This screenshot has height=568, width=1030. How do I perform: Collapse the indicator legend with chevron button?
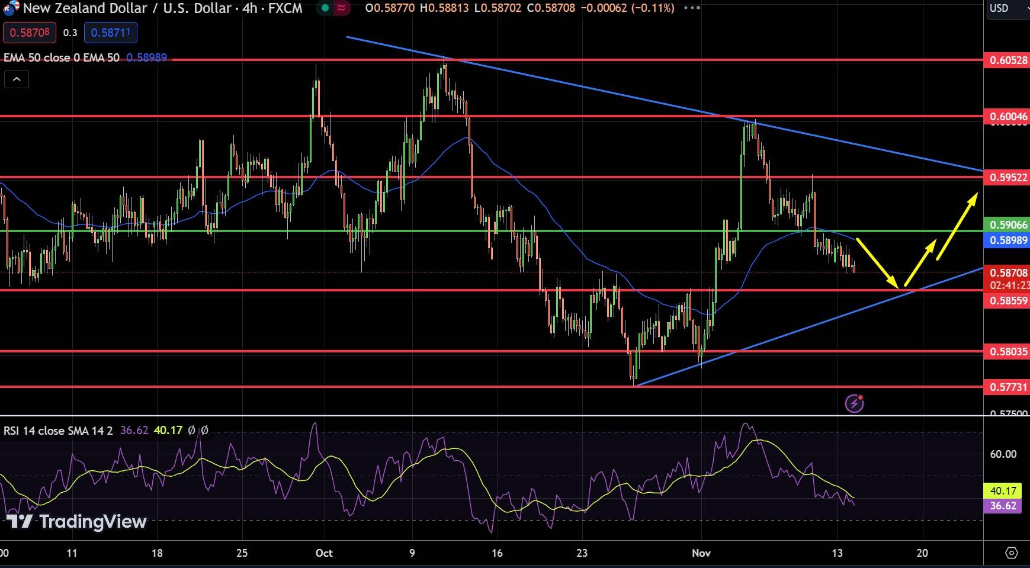coord(17,79)
